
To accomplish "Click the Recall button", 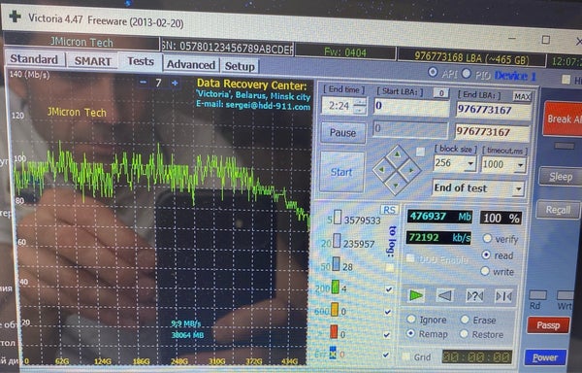I will 558,210.
